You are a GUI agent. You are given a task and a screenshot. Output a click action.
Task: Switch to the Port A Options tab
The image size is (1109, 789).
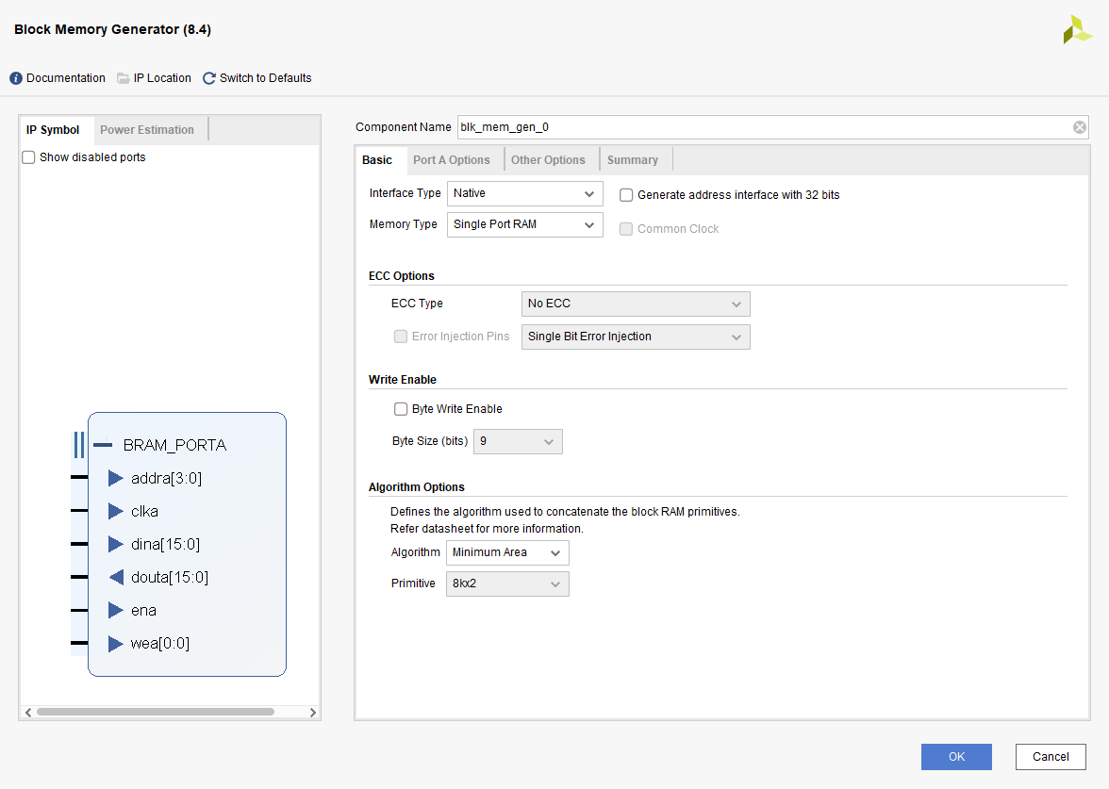(x=451, y=160)
